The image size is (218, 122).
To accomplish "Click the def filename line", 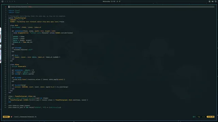I will point(16,48).
